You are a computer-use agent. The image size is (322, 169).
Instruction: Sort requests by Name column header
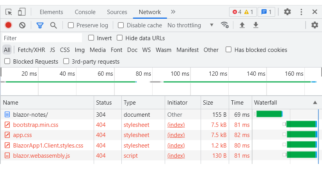47,103
